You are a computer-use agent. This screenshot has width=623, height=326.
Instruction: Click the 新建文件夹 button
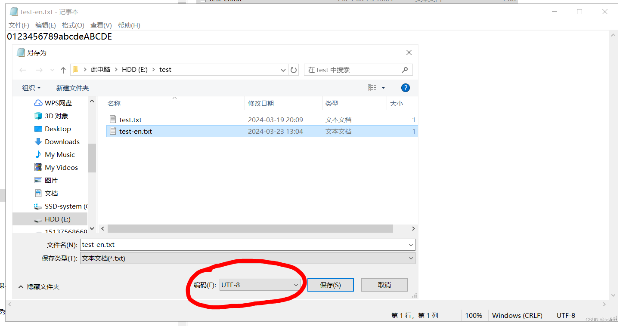[72, 88]
